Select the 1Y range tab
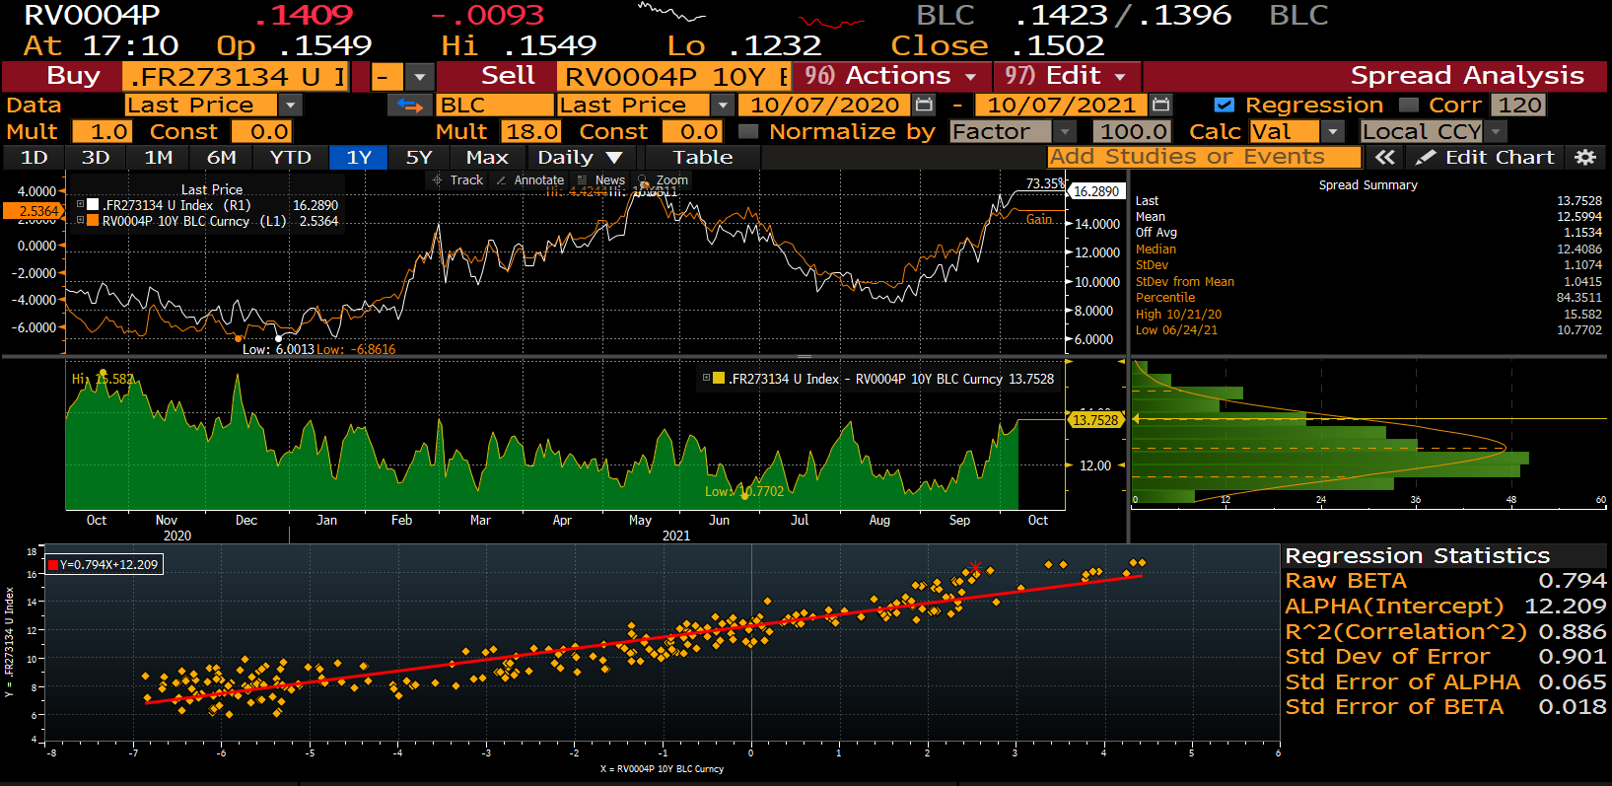The height and width of the screenshot is (786, 1612). 359,157
